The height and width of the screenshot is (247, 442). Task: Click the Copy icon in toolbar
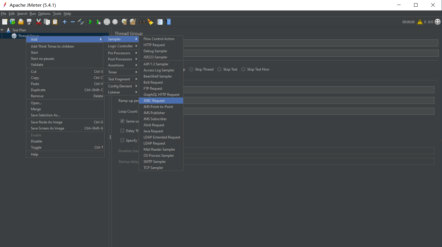[x=47, y=22]
